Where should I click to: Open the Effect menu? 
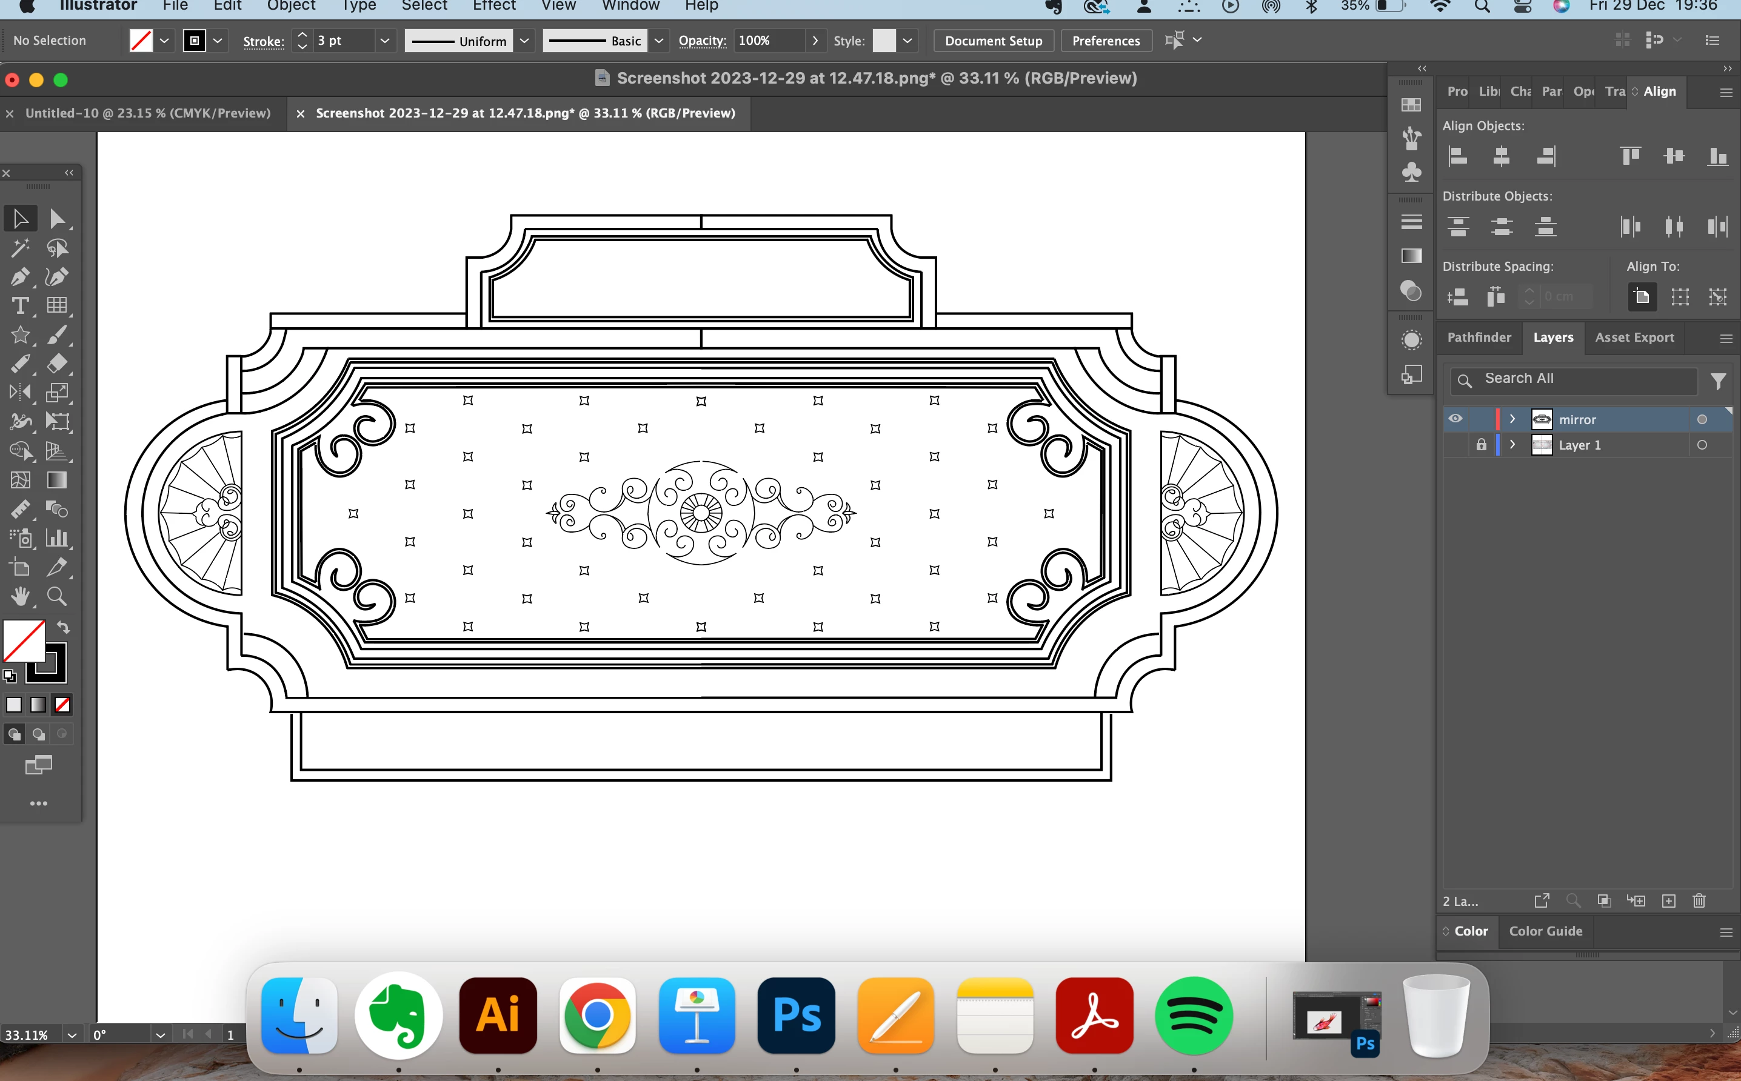[493, 5]
